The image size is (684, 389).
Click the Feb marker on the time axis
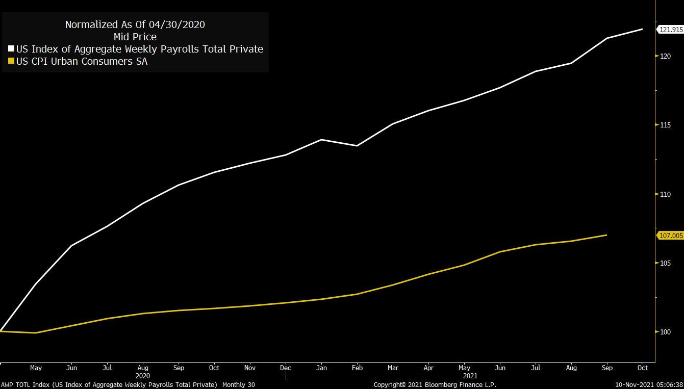click(357, 368)
